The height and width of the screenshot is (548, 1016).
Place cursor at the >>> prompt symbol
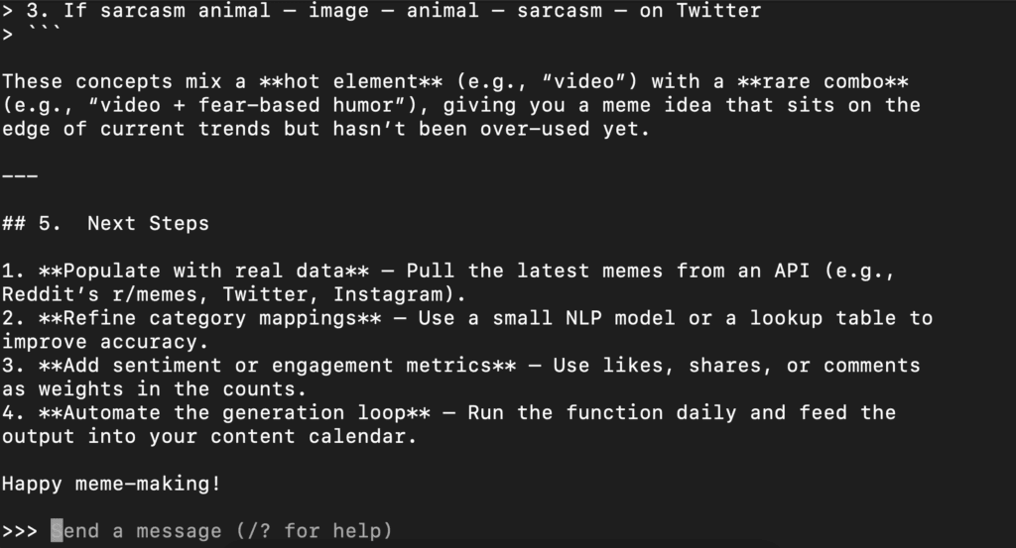click(20, 532)
